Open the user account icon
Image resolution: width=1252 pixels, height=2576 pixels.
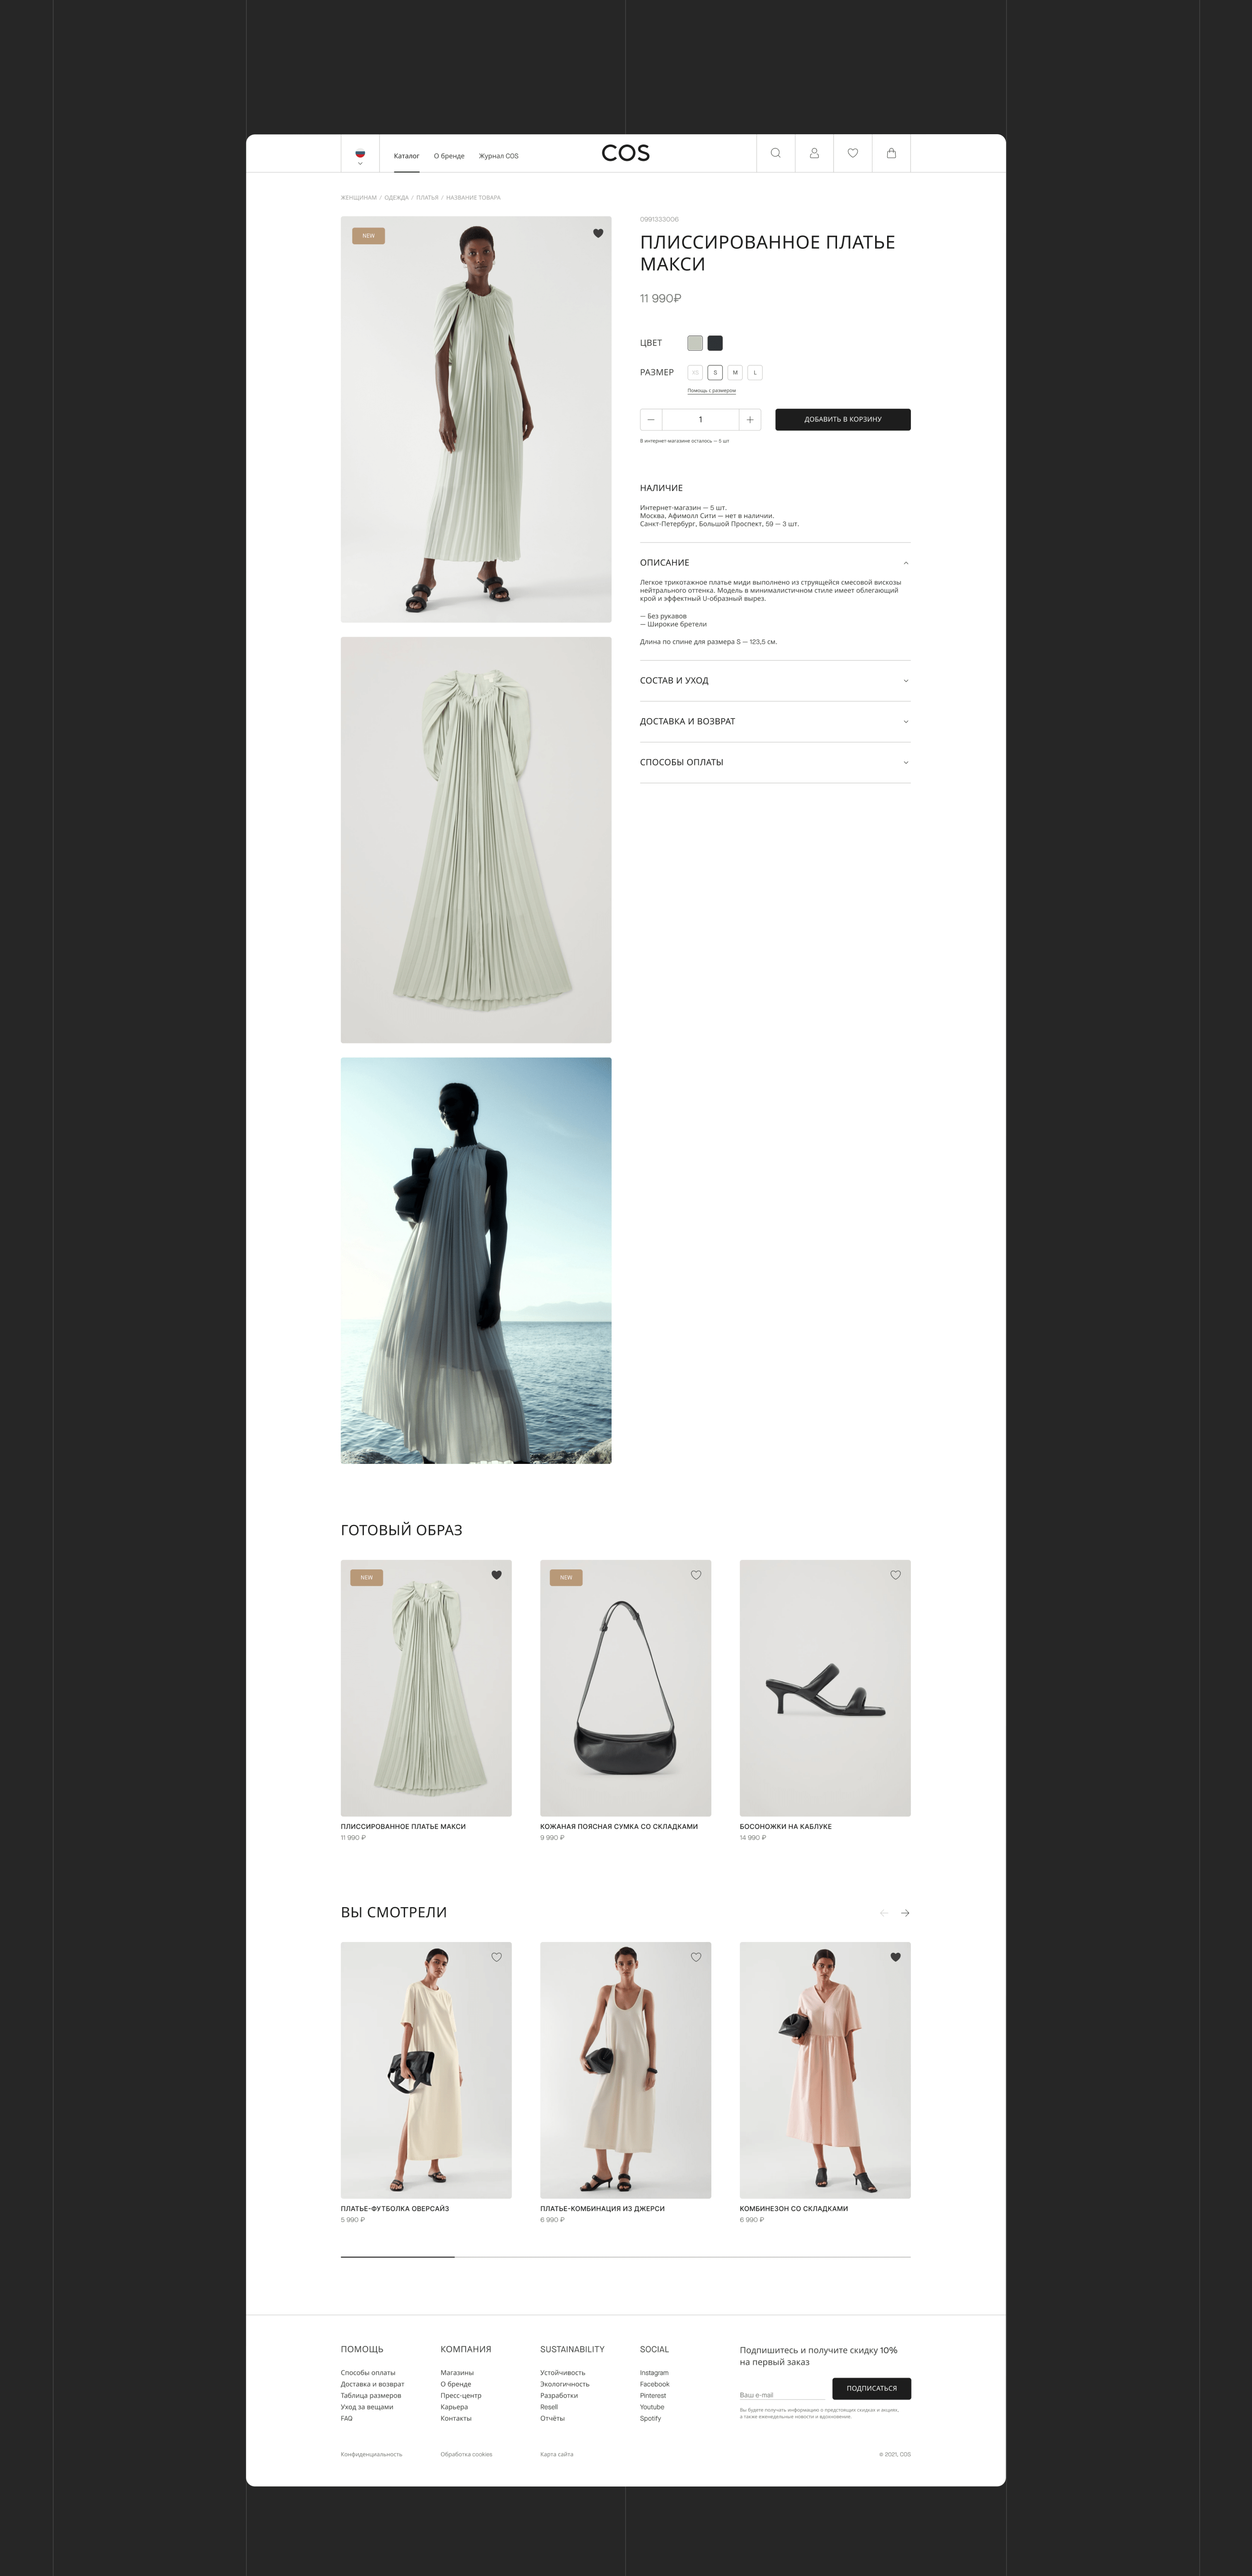coord(814,153)
